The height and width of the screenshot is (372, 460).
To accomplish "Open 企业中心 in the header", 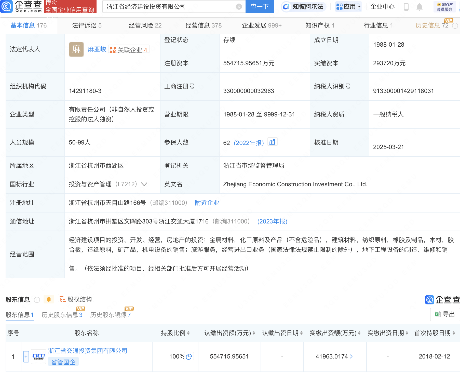I will tap(382, 7).
